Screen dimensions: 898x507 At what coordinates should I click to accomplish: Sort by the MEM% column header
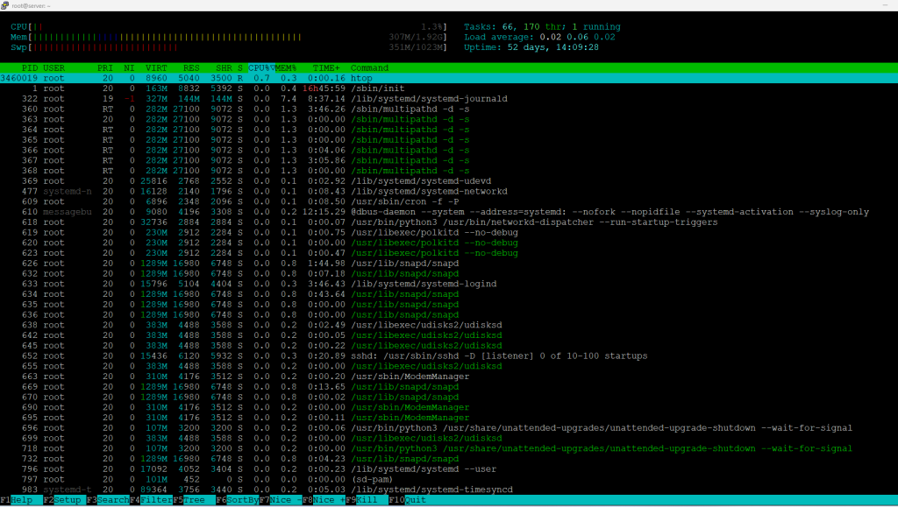coord(286,67)
